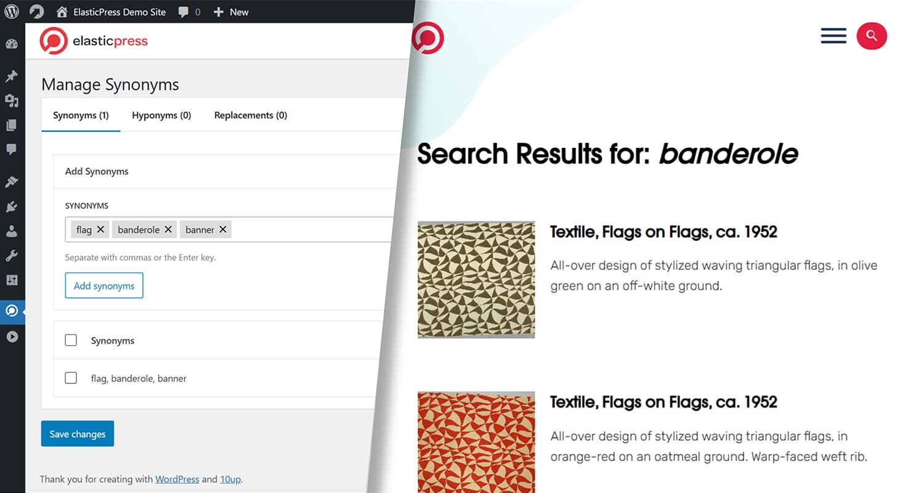Viewport: 903px width, 493px height.
Task: Click the red search magnifier button
Action: pos(872,36)
